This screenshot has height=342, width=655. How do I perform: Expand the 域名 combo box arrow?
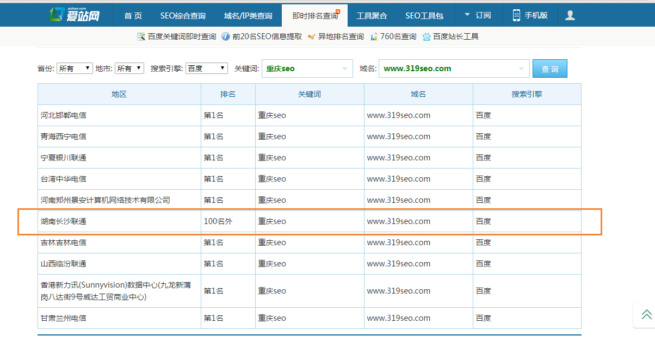click(521, 69)
